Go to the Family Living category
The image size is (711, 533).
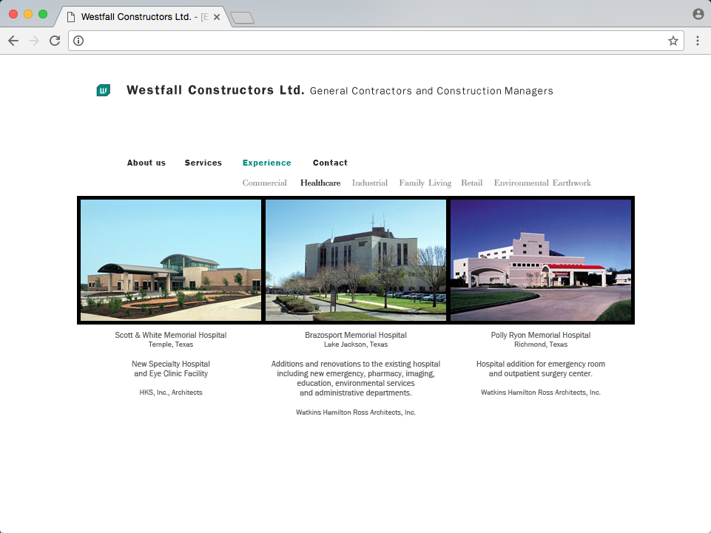tap(425, 183)
